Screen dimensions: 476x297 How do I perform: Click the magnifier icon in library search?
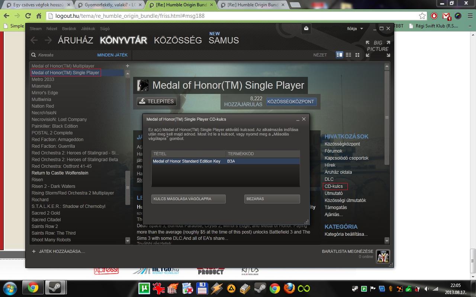point(34,55)
